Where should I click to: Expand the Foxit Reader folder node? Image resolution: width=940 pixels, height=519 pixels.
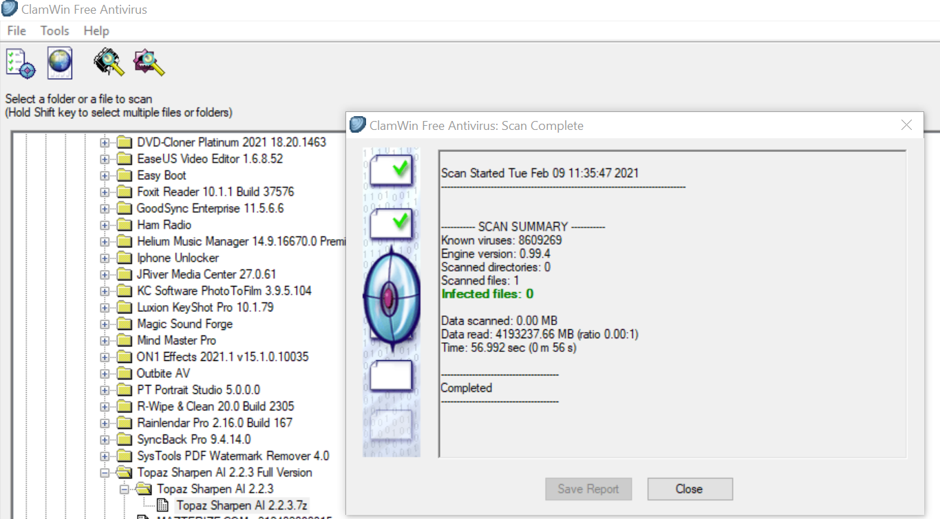(x=105, y=192)
